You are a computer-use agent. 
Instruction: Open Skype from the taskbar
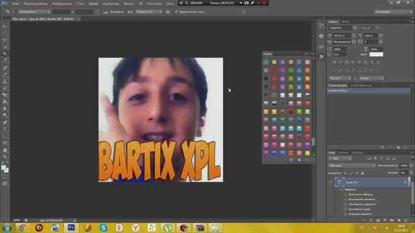coord(103,228)
